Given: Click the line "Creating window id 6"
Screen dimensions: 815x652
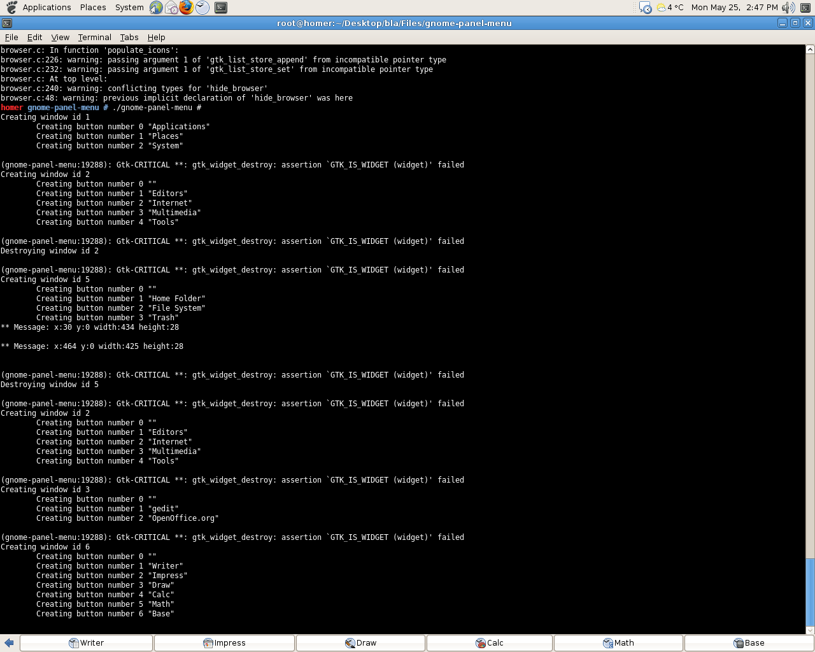Looking at the screenshot, I should coord(45,547).
